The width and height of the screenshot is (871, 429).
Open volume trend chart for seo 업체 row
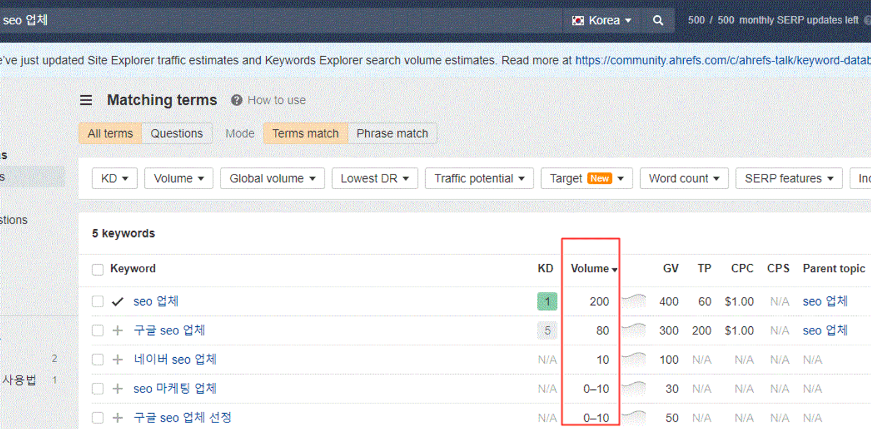(634, 301)
